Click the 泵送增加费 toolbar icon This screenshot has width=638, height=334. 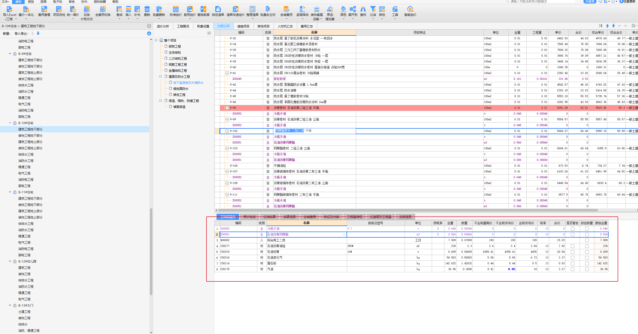click(330, 9)
